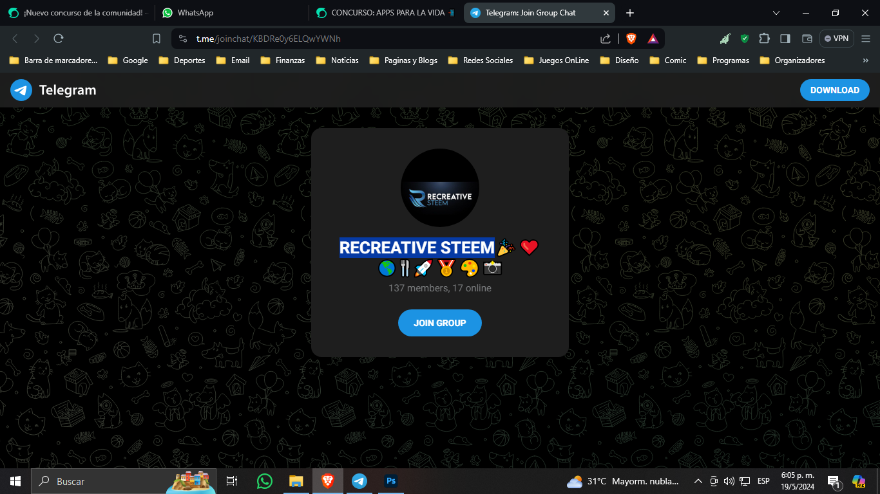Show hidden system tray icons
Image resolution: width=880 pixels, height=494 pixels.
(x=698, y=481)
